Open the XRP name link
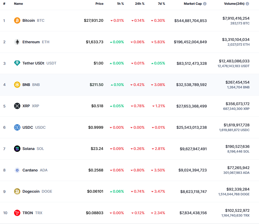 [x=26, y=106]
